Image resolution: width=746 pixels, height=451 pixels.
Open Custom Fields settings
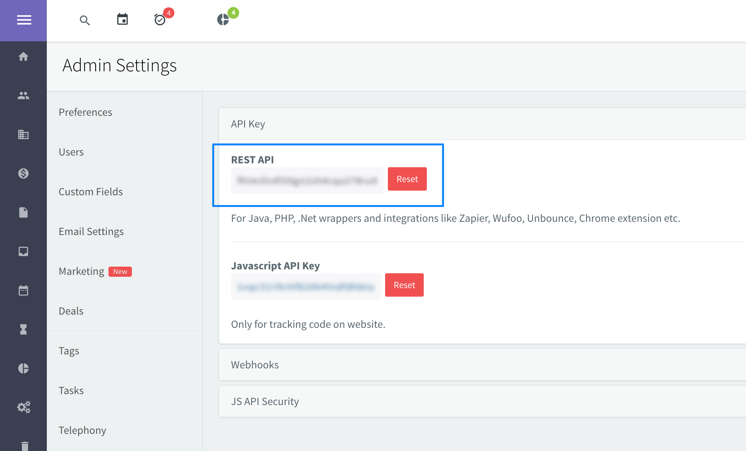91,192
